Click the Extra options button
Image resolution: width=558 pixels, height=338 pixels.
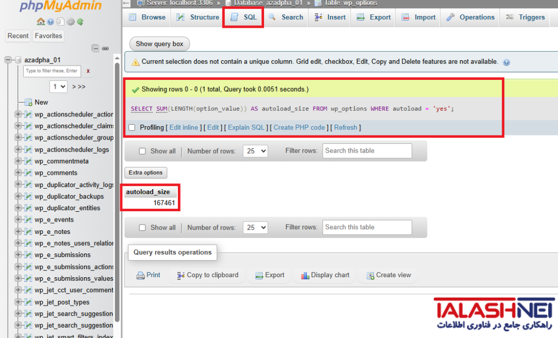tap(145, 173)
